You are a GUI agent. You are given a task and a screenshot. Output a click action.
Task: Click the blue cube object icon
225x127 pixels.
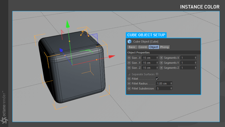130,41
